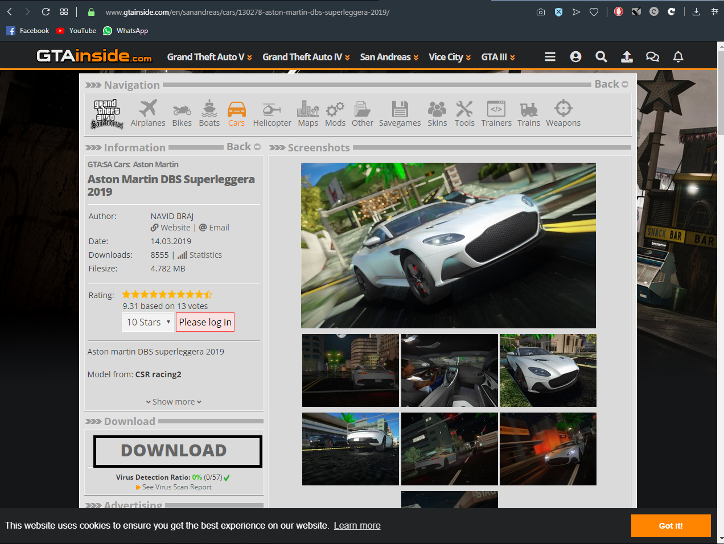Go back in browser history

point(10,12)
